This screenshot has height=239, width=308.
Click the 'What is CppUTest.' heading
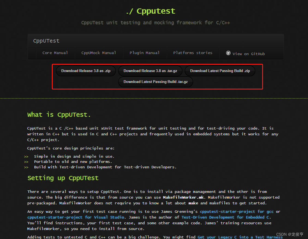pyautogui.click(x=59, y=115)
